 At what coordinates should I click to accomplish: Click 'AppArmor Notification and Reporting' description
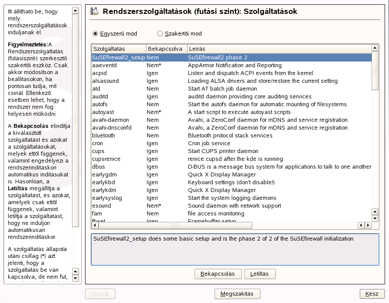(235, 65)
